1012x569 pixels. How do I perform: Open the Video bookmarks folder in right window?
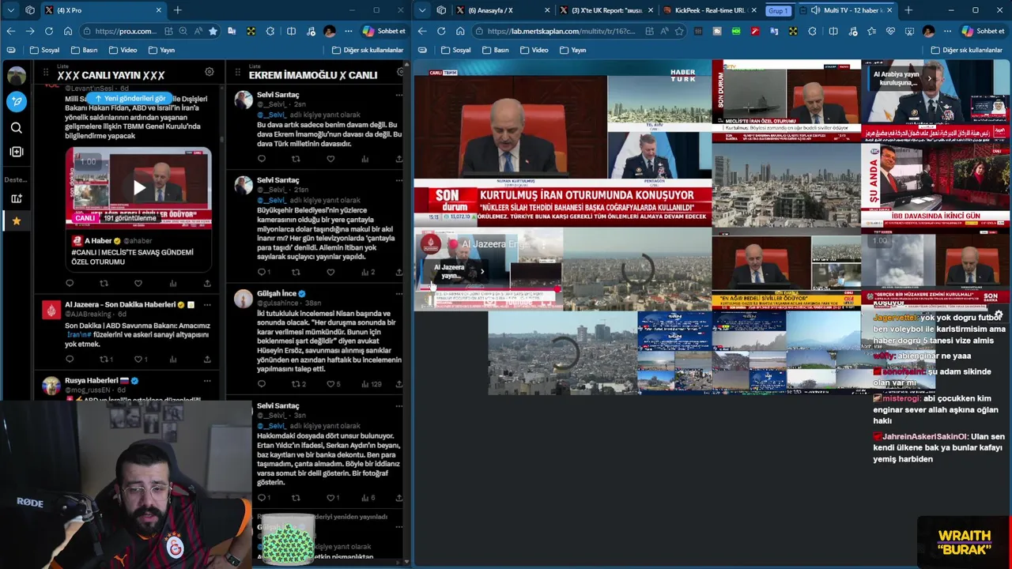(x=534, y=50)
